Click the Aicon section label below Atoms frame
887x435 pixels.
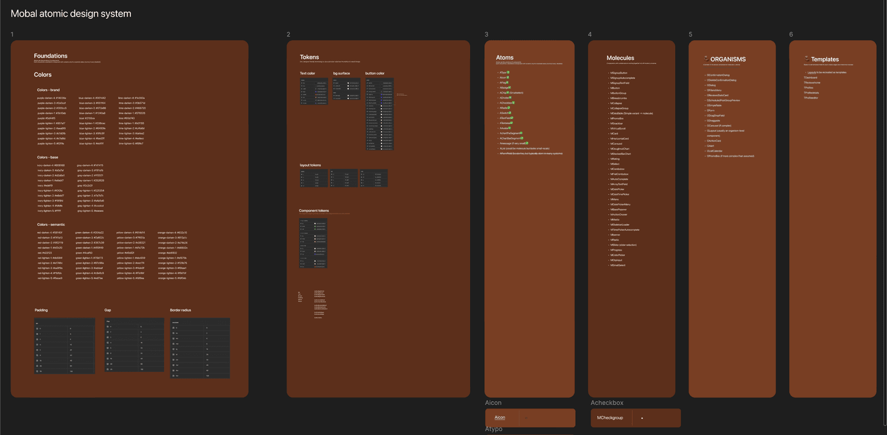coord(493,403)
